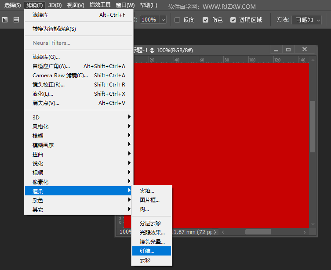
Task: Minimize the document window
Action: coord(276,50)
